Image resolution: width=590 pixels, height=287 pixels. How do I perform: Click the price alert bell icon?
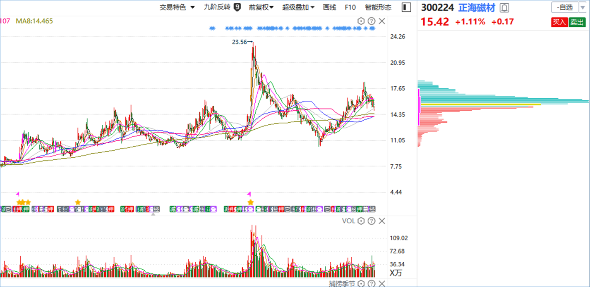504,8
